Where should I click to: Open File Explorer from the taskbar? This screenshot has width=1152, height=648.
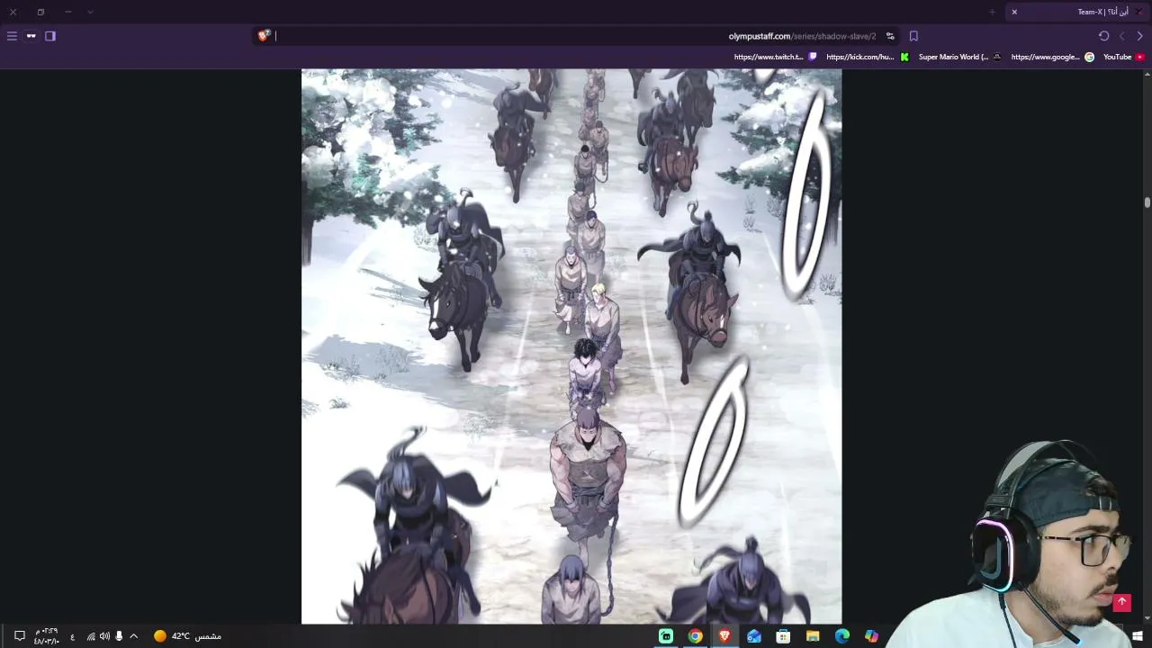coord(813,636)
